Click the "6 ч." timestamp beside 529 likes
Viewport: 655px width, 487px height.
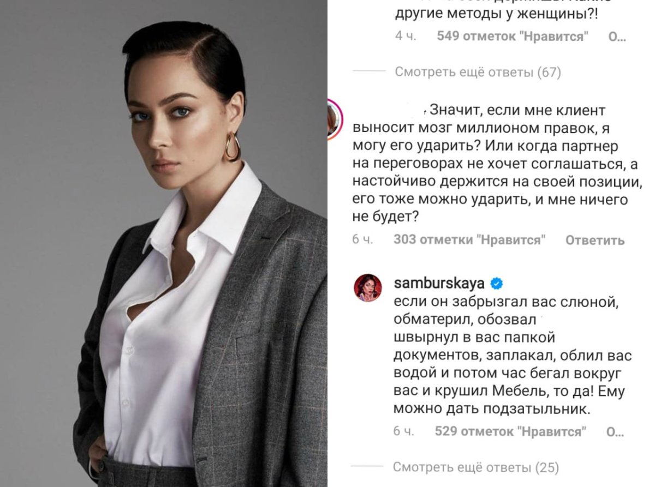click(404, 432)
